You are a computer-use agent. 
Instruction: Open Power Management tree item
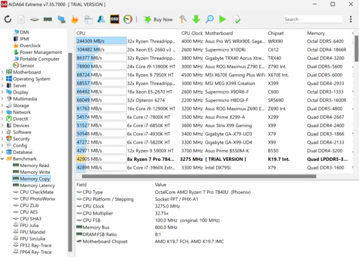(41, 52)
